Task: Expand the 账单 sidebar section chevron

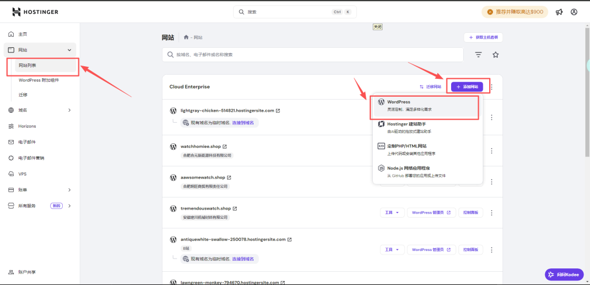Action: pyautogui.click(x=69, y=190)
